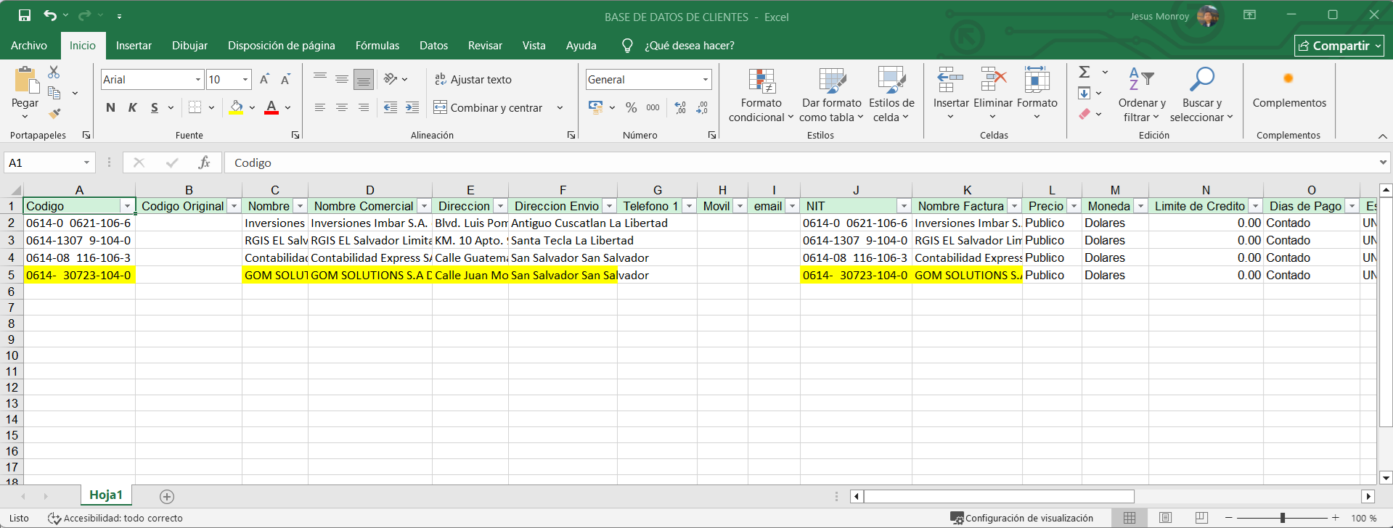Screen dimensions: 1393x528
Task: Decrease font size with smaller A icon
Action: 286,79
